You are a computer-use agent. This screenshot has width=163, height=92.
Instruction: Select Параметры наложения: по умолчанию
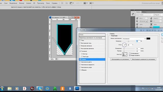coord(92,38)
